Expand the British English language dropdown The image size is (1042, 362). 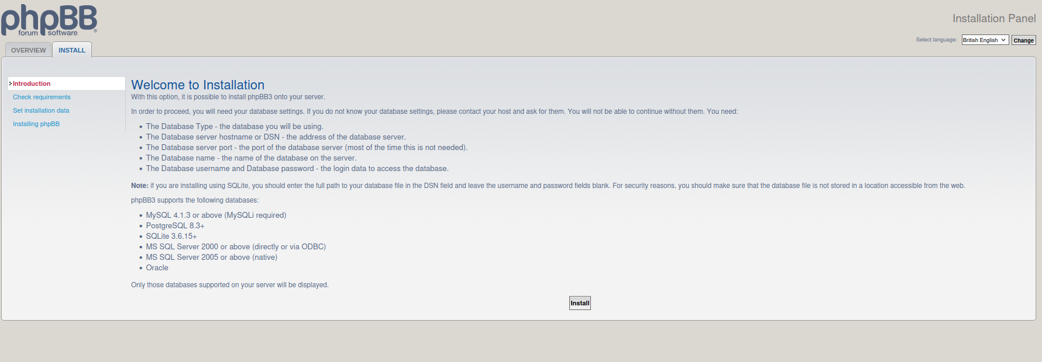tap(985, 40)
